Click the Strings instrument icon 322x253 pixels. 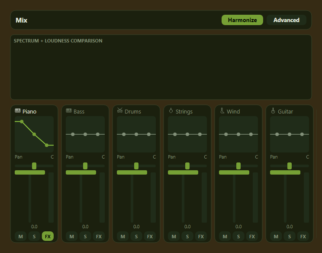(171, 110)
